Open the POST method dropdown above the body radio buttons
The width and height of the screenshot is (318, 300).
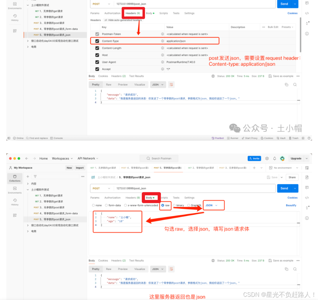pyautogui.click(x=101, y=188)
